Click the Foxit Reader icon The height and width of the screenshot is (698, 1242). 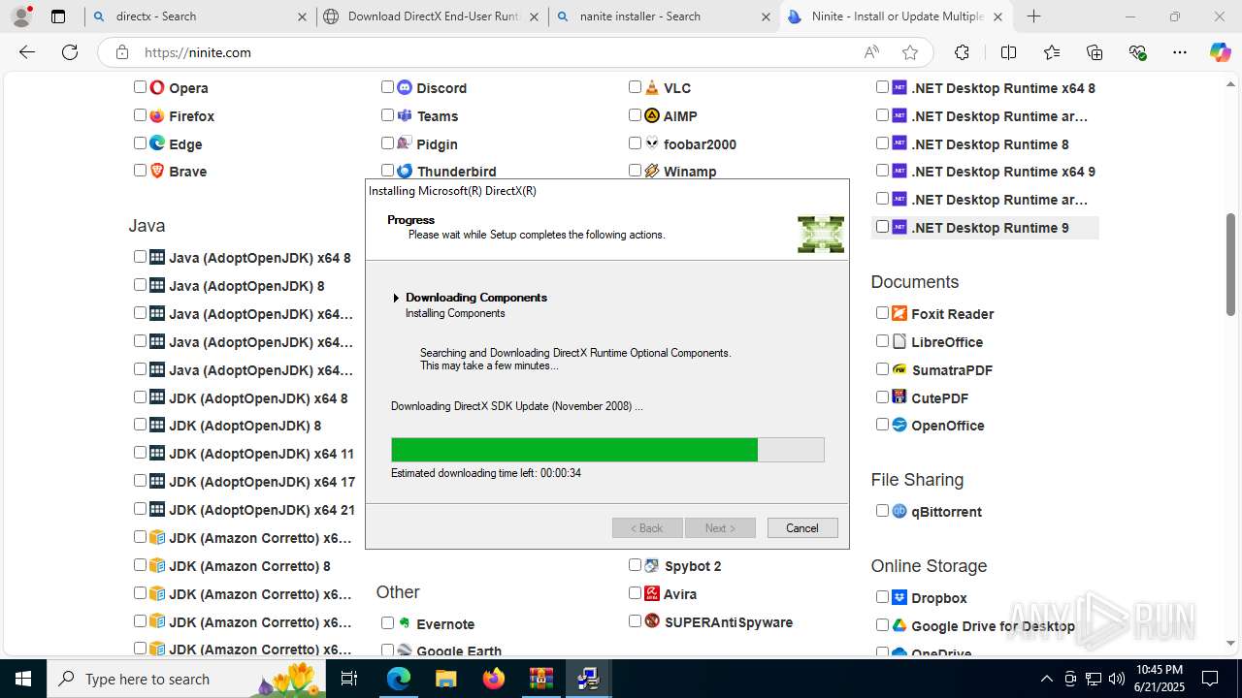coord(899,313)
